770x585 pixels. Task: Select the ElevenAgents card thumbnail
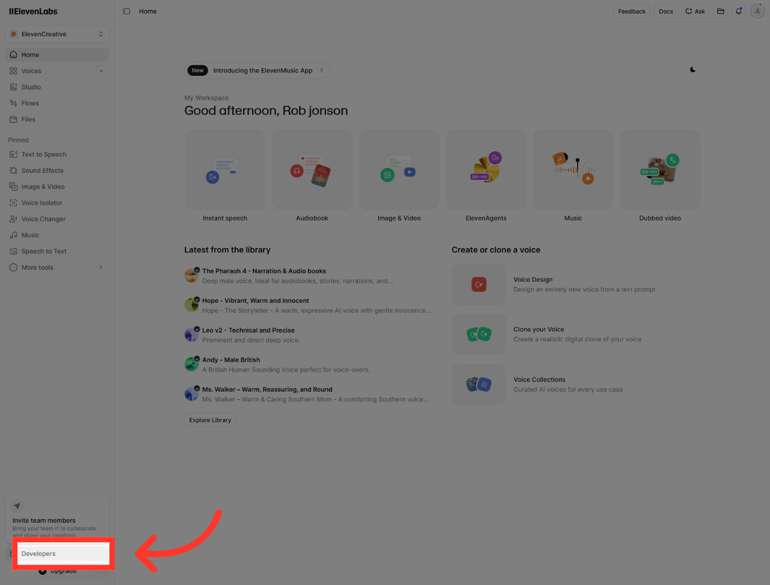click(486, 170)
